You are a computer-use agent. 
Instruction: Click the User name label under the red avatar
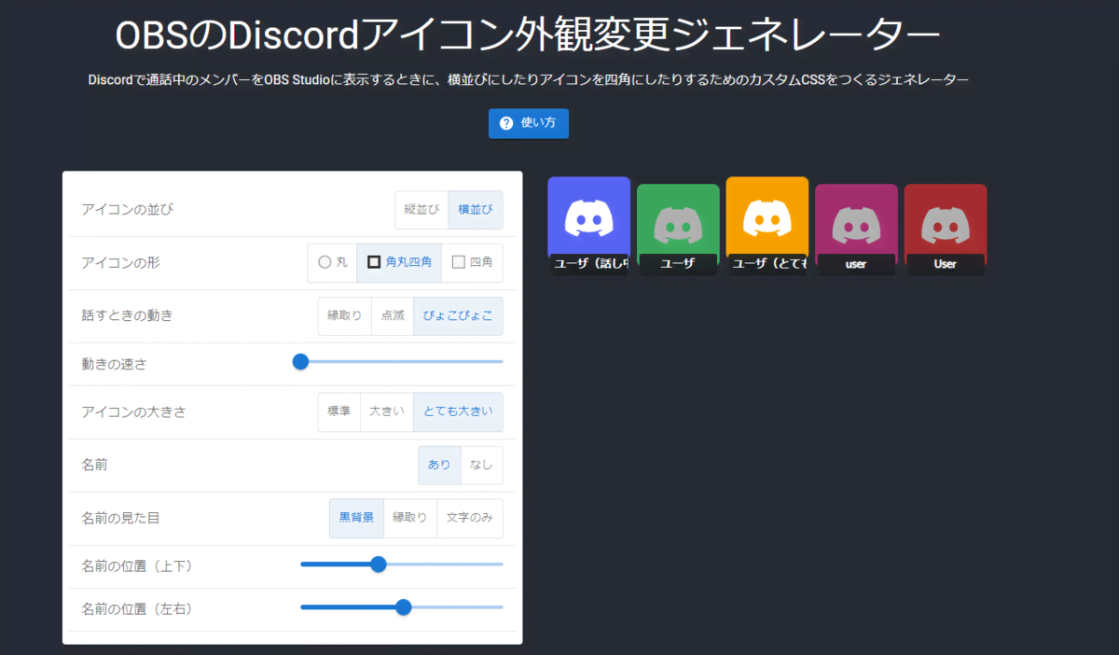946,264
